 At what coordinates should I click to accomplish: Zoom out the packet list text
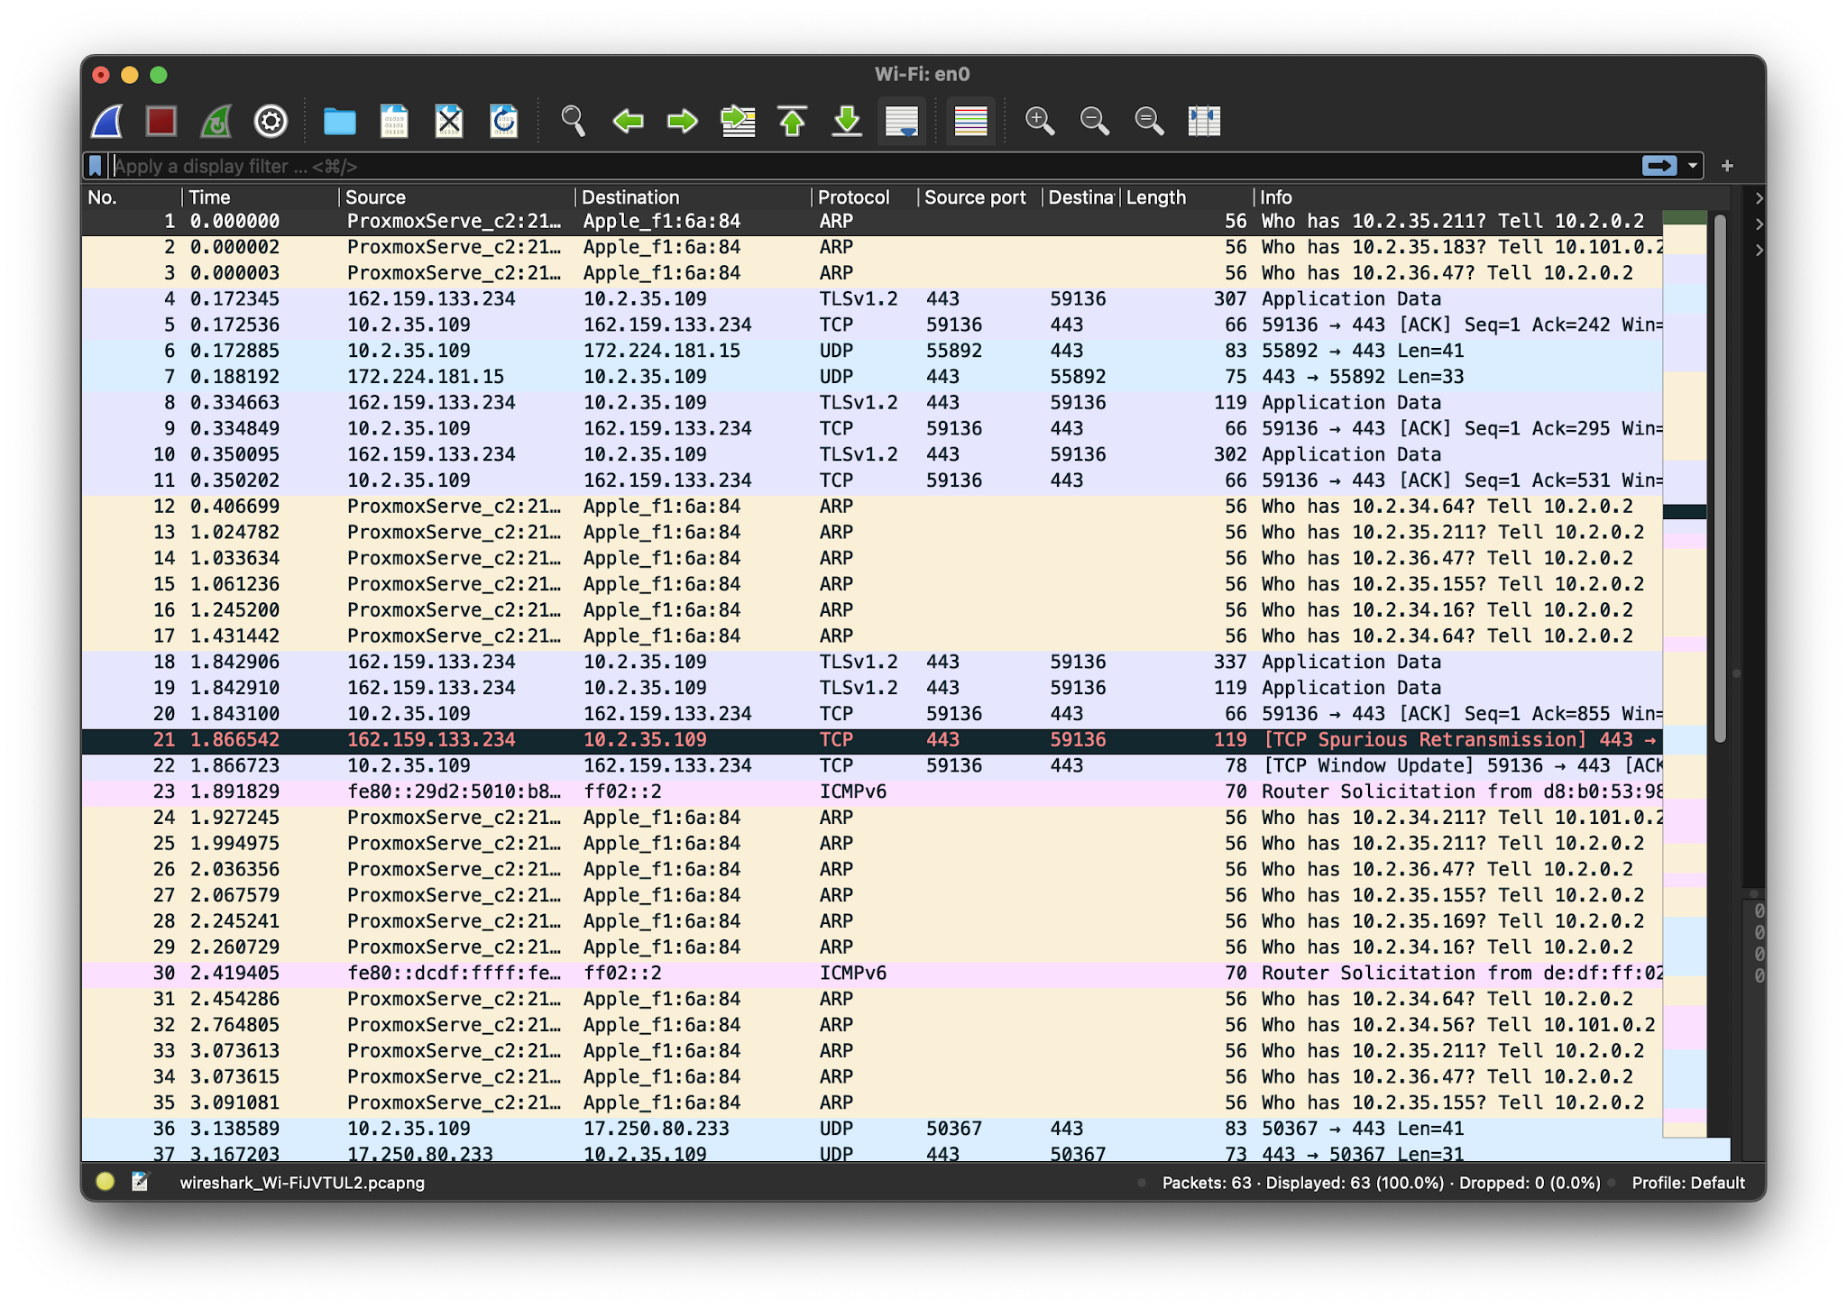[1095, 121]
